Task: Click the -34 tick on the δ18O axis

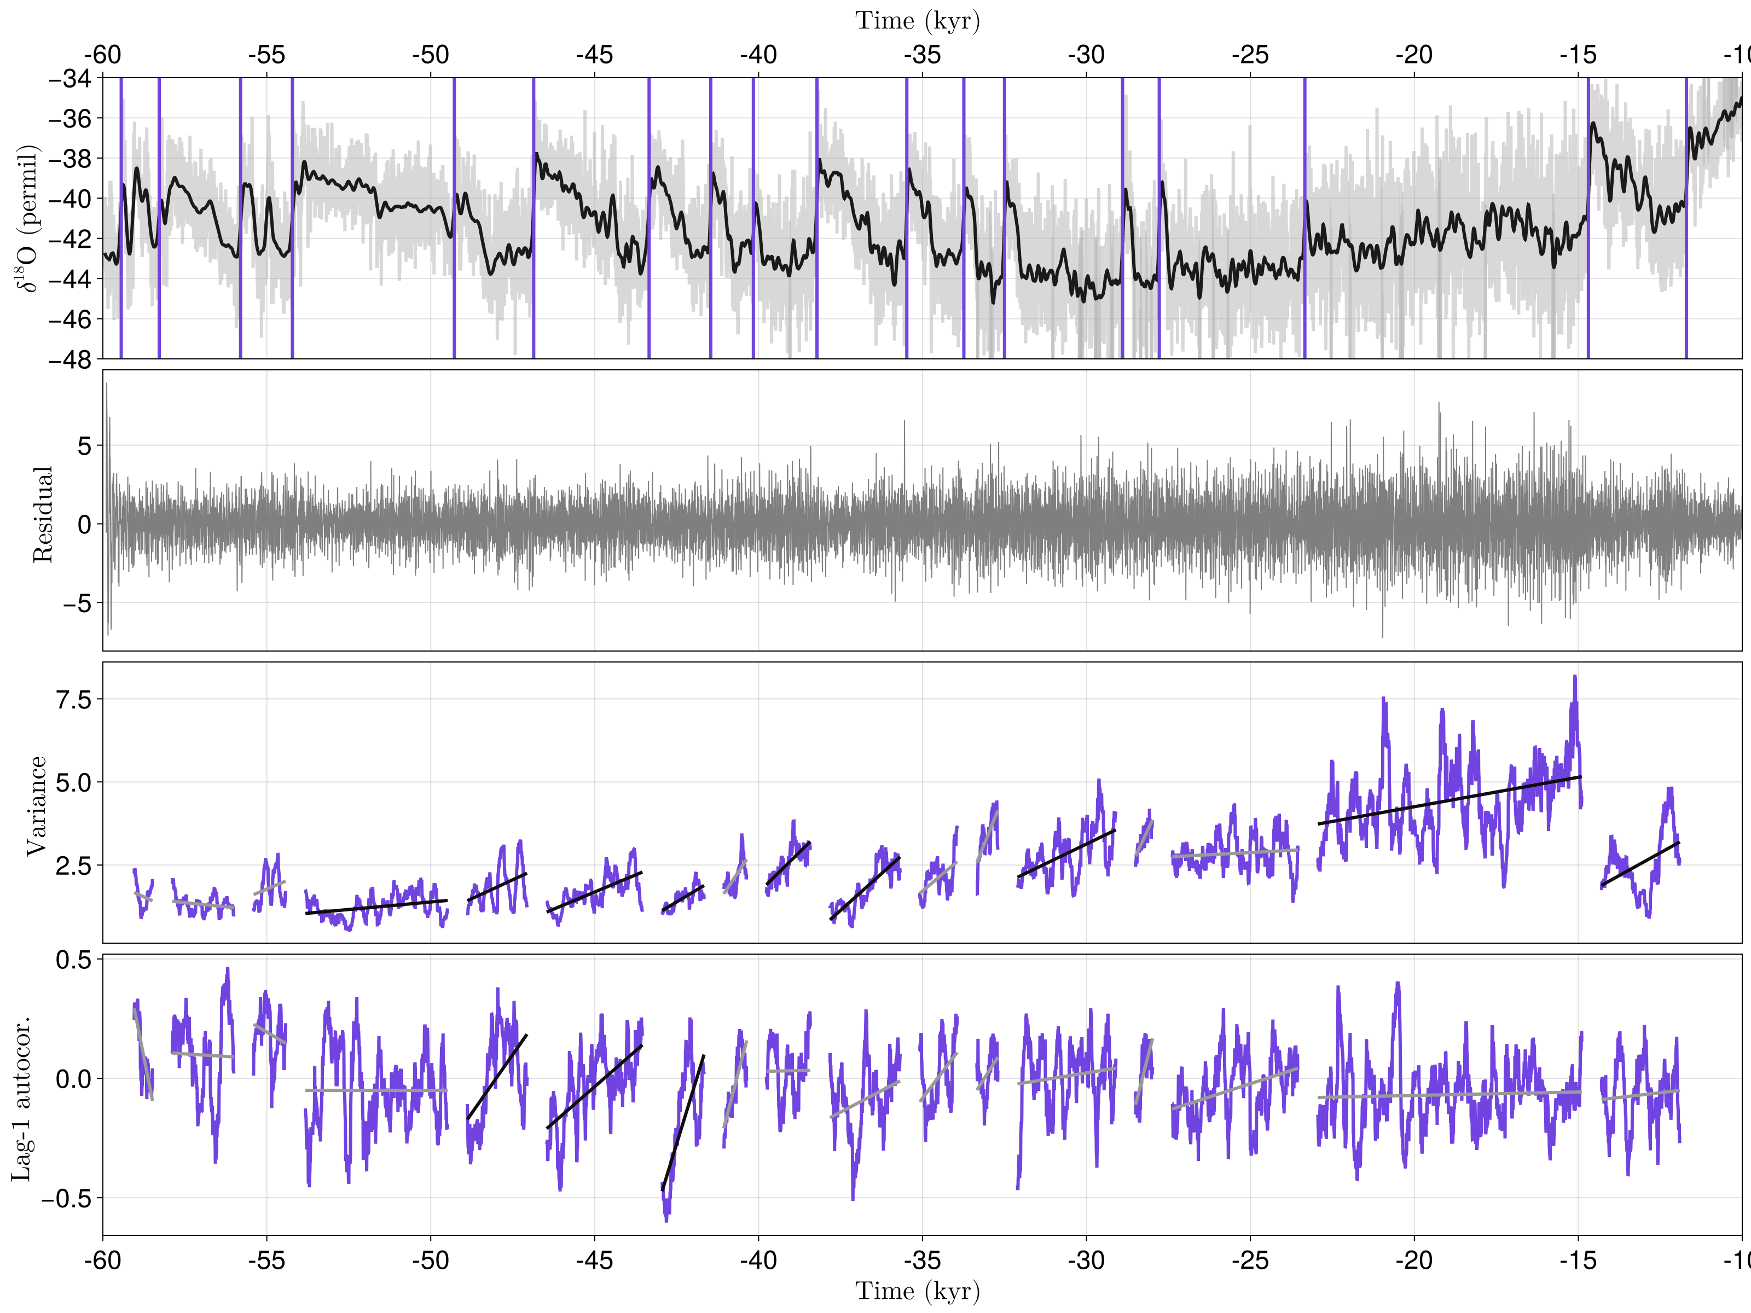Action: 69,78
